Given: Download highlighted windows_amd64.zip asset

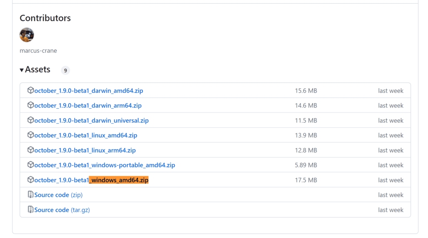Looking at the screenshot, I should click(91, 180).
